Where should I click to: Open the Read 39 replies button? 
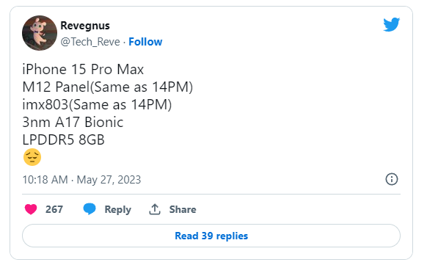coord(211,236)
